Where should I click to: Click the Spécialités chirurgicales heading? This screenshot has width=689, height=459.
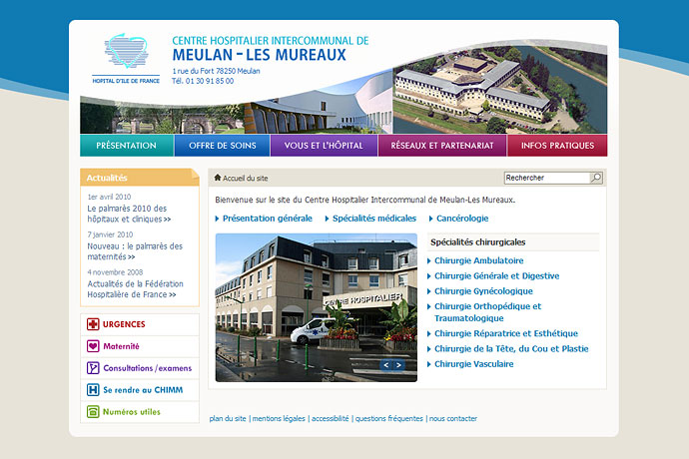(477, 242)
